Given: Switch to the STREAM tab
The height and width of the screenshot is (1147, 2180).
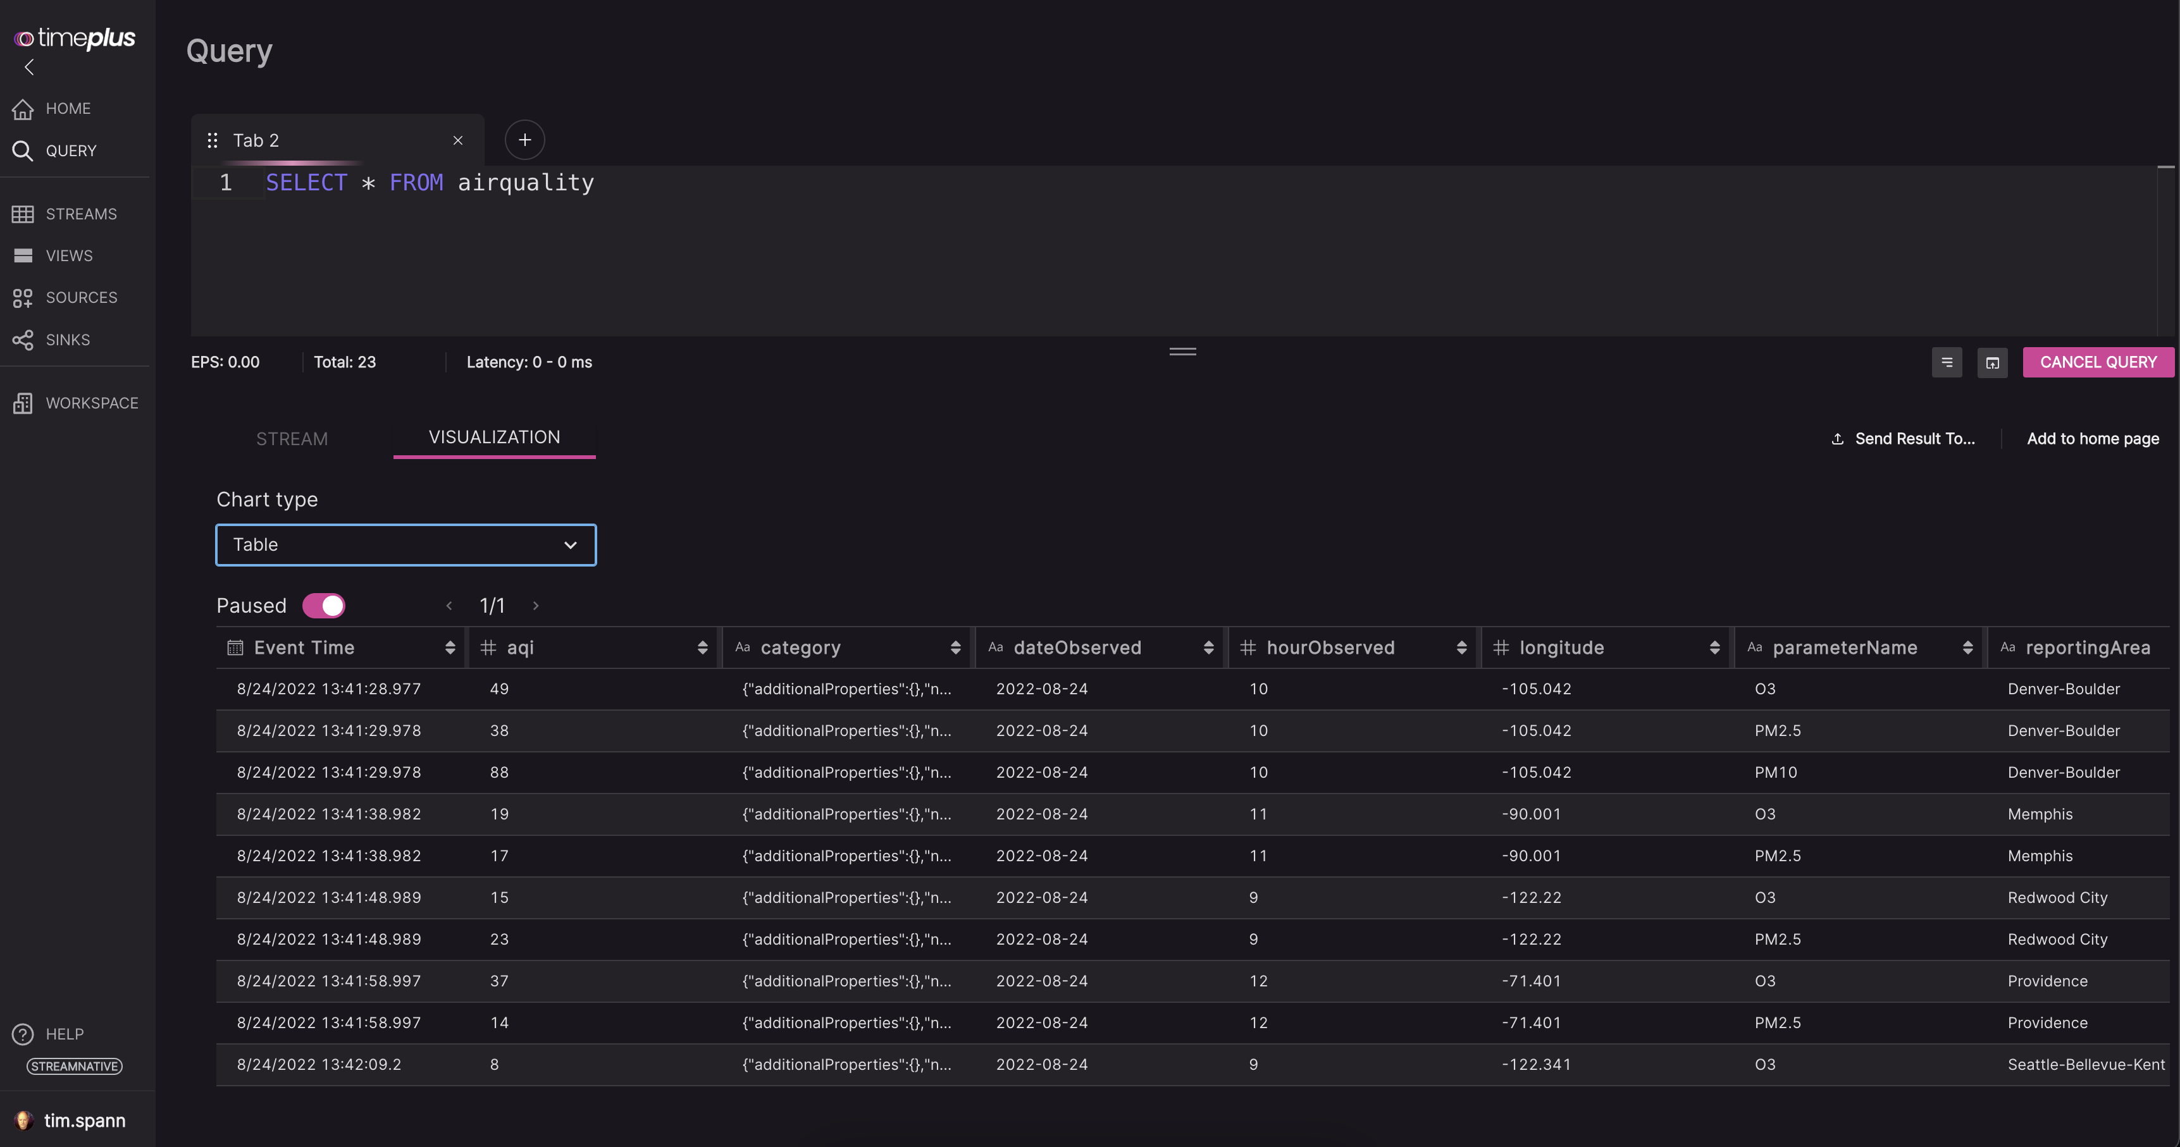Looking at the screenshot, I should (x=291, y=439).
